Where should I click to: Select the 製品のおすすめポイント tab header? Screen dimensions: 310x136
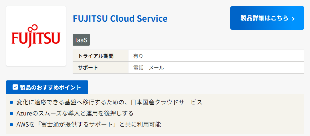click(47, 87)
